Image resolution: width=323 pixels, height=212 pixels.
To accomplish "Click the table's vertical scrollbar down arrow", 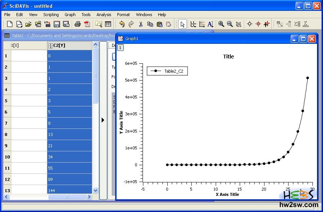I will tap(95, 190).
